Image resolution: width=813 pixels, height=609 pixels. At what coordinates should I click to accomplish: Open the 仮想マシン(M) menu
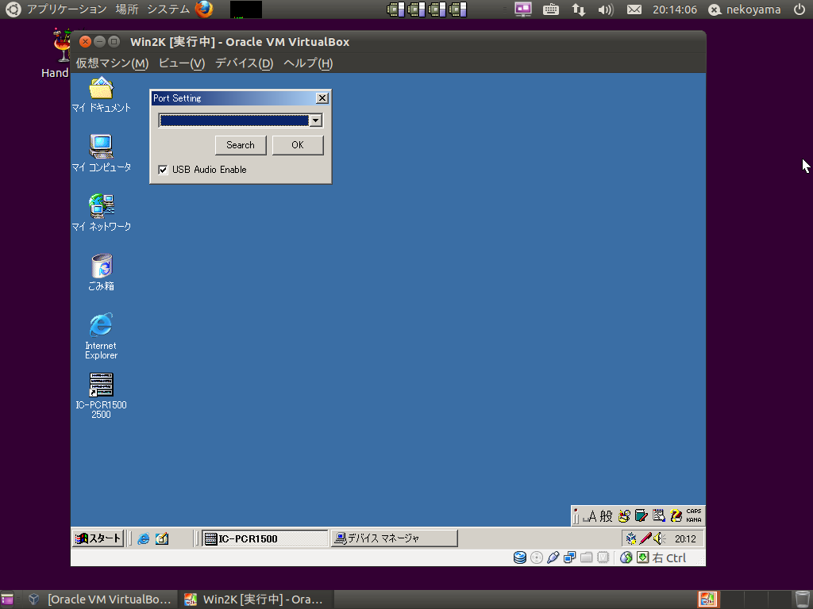click(x=112, y=63)
